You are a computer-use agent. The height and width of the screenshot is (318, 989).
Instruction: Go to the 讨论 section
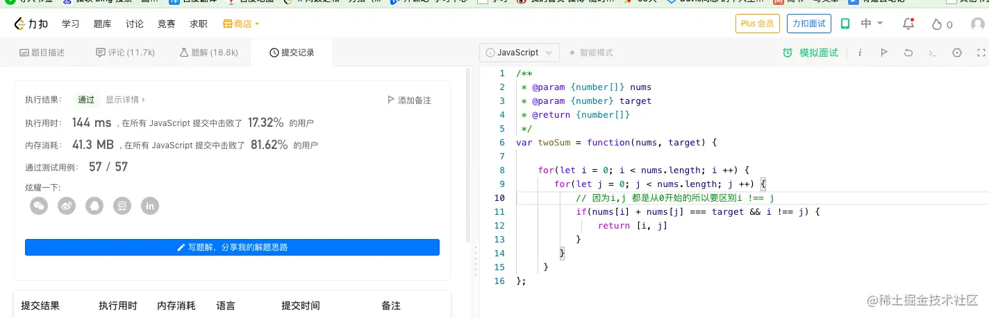pos(135,24)
